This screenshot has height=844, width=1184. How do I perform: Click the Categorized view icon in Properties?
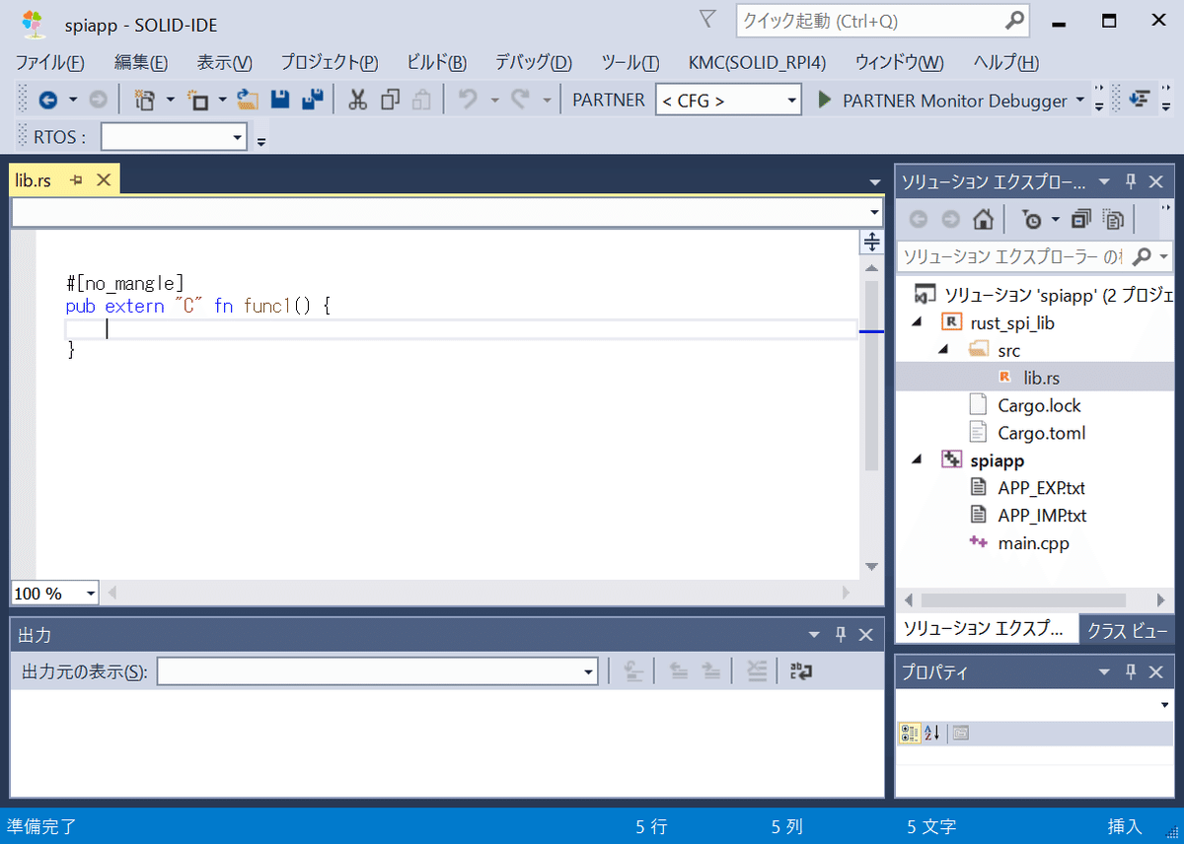pos(910,733)
